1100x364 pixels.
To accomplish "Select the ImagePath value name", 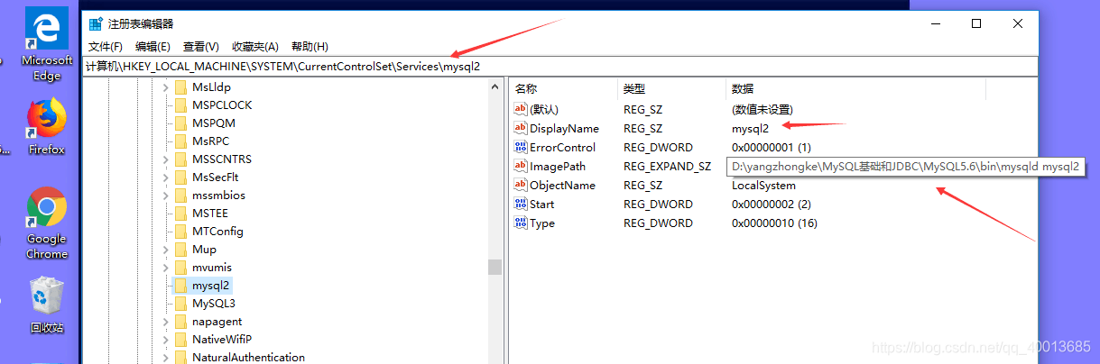I will pyautogui.click(x=558, y=166).
